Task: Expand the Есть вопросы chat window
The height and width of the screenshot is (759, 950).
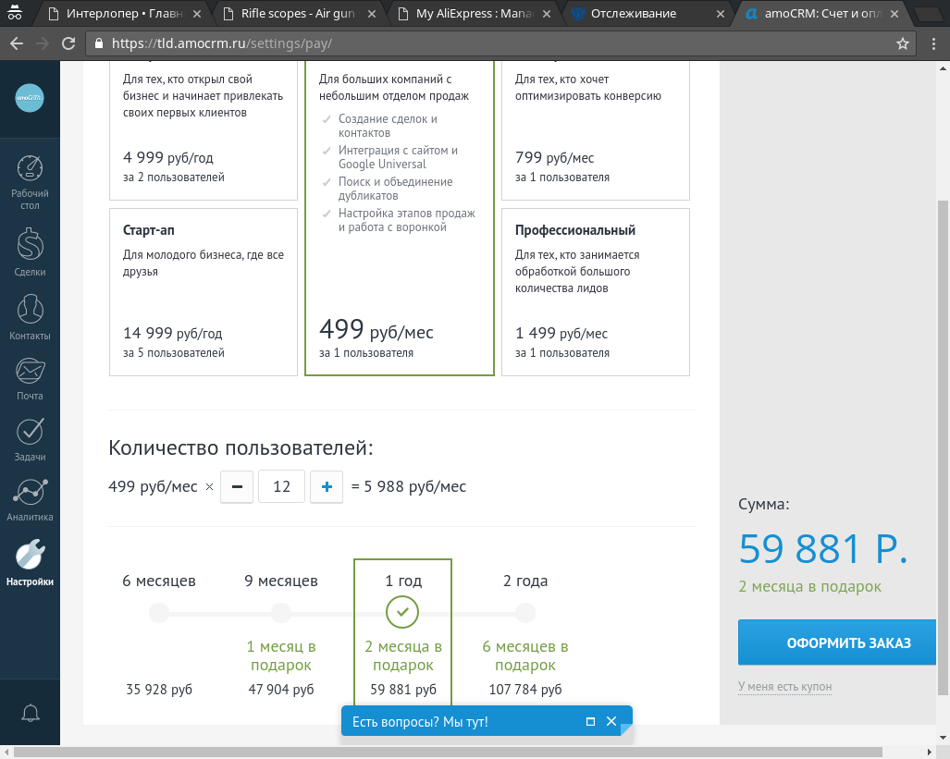Action: [590, 721]
